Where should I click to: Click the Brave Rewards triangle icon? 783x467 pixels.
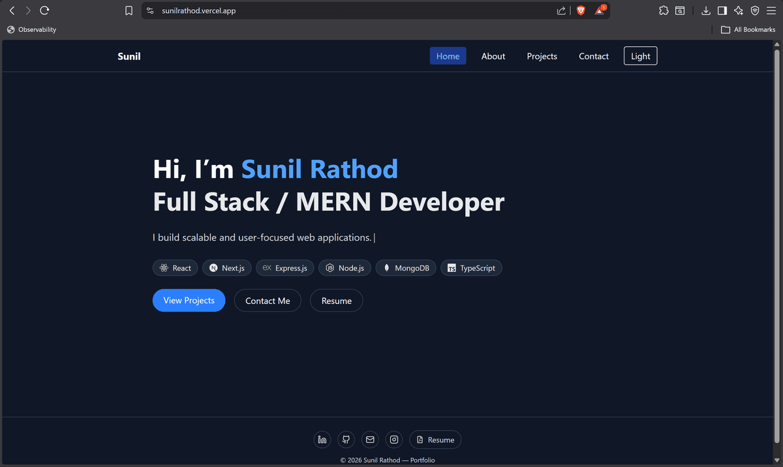[599, 10]
